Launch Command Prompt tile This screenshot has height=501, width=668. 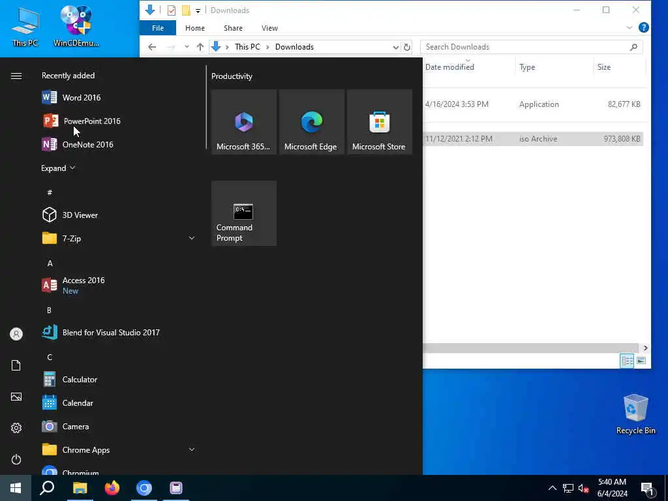click(244, 213)
